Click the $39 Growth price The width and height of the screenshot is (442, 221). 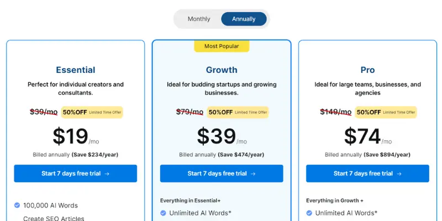(x=217, y=136)
